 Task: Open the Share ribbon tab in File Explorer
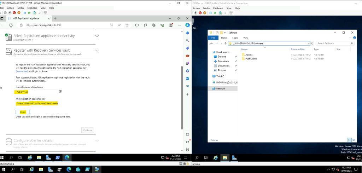coord(235,38)
